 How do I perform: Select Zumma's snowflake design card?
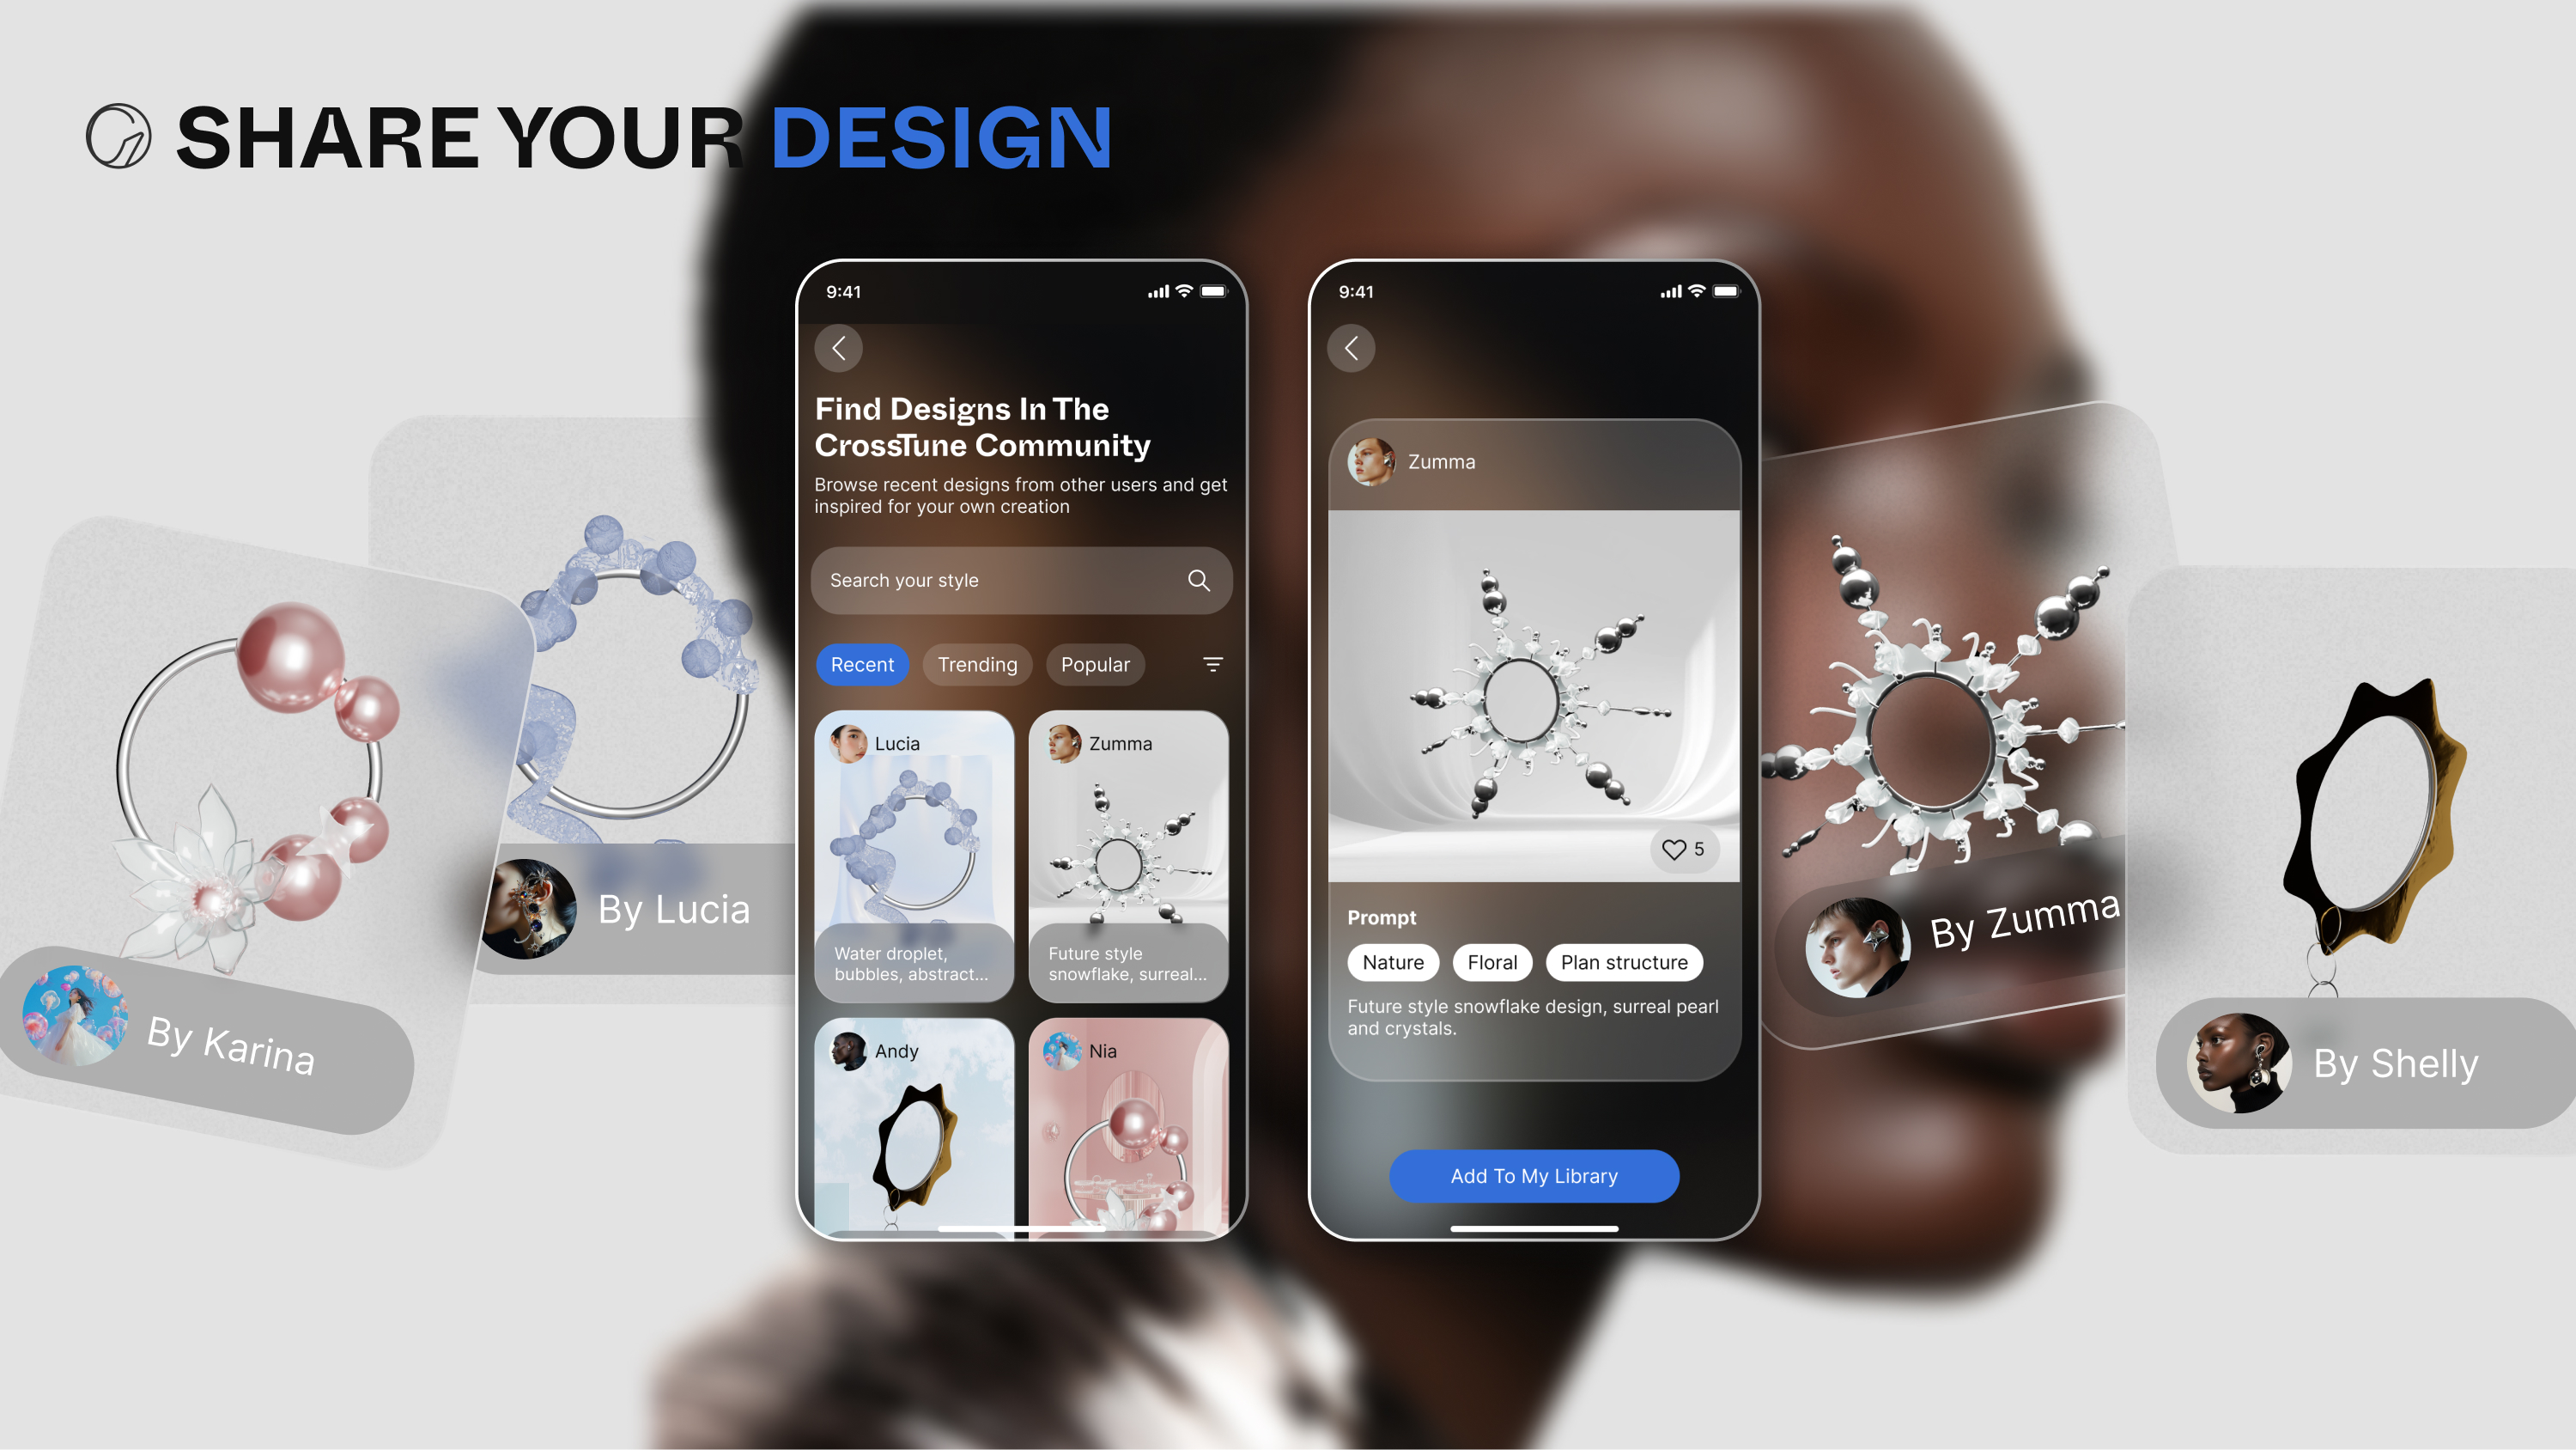click(1129, 855)
